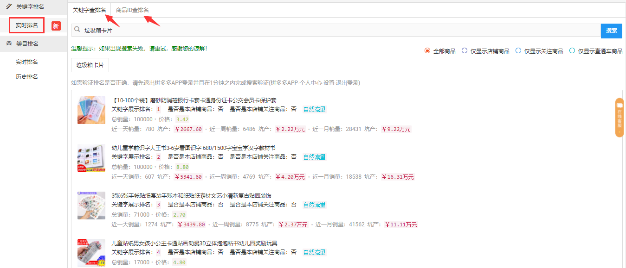The height and width of the screenshot is (268, 626).
Task: Select the 仅显示店铺商品 radio option
Action: click(465, 51)
